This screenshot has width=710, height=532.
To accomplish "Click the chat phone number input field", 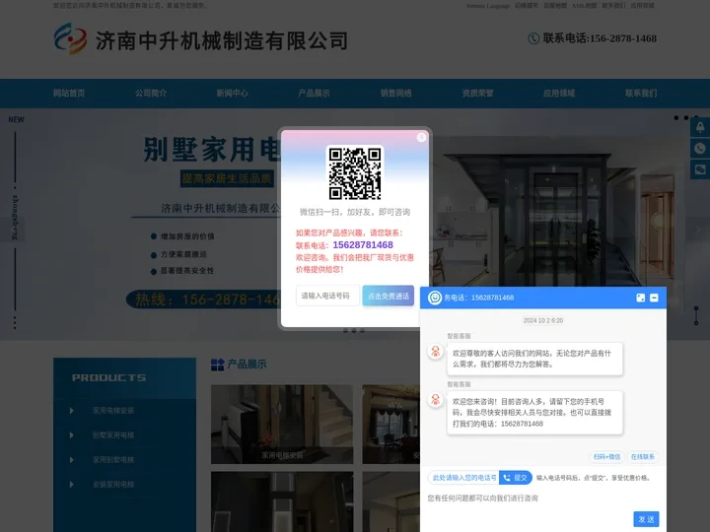I will tap(463, 478).
